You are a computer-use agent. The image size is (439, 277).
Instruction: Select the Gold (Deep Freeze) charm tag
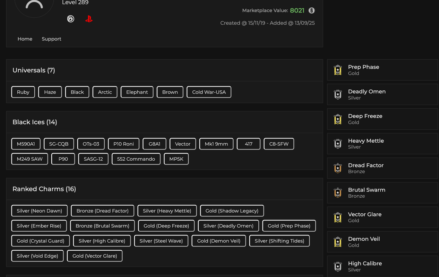tap(166, 226)
